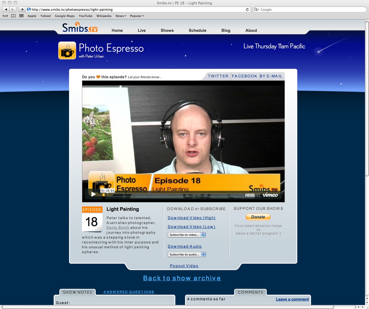Add bookmark with the plus button
The image size is (369, 309).
pyautogui.click(x=22, y=9)
